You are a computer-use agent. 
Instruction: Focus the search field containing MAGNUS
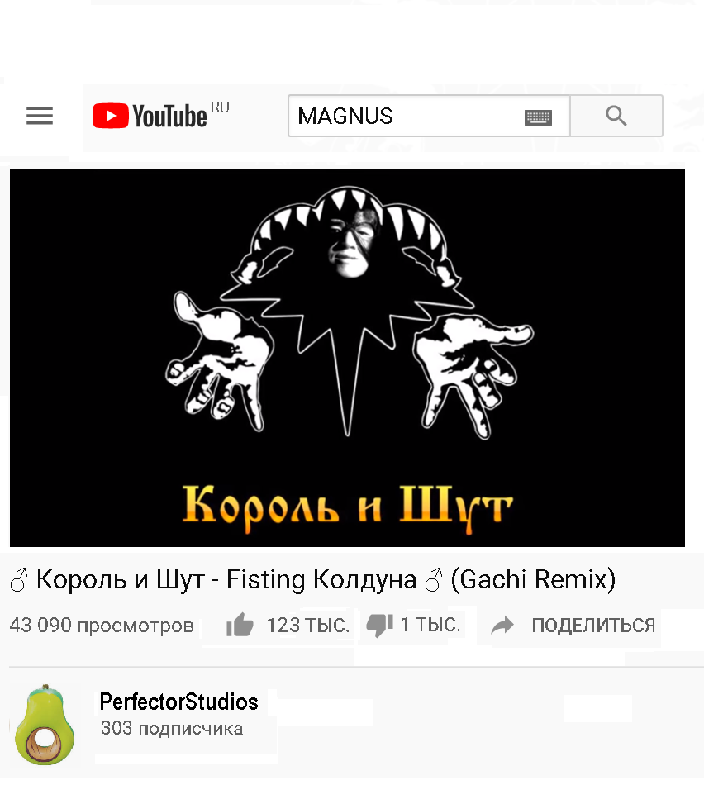coord(429,116)
